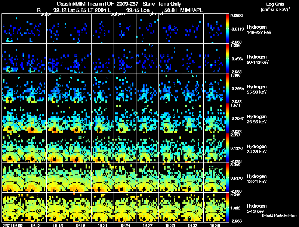Click the Hydrogen 149-227 keV label
This screenshot has height=227, width=299.
[x=259, y=30]
